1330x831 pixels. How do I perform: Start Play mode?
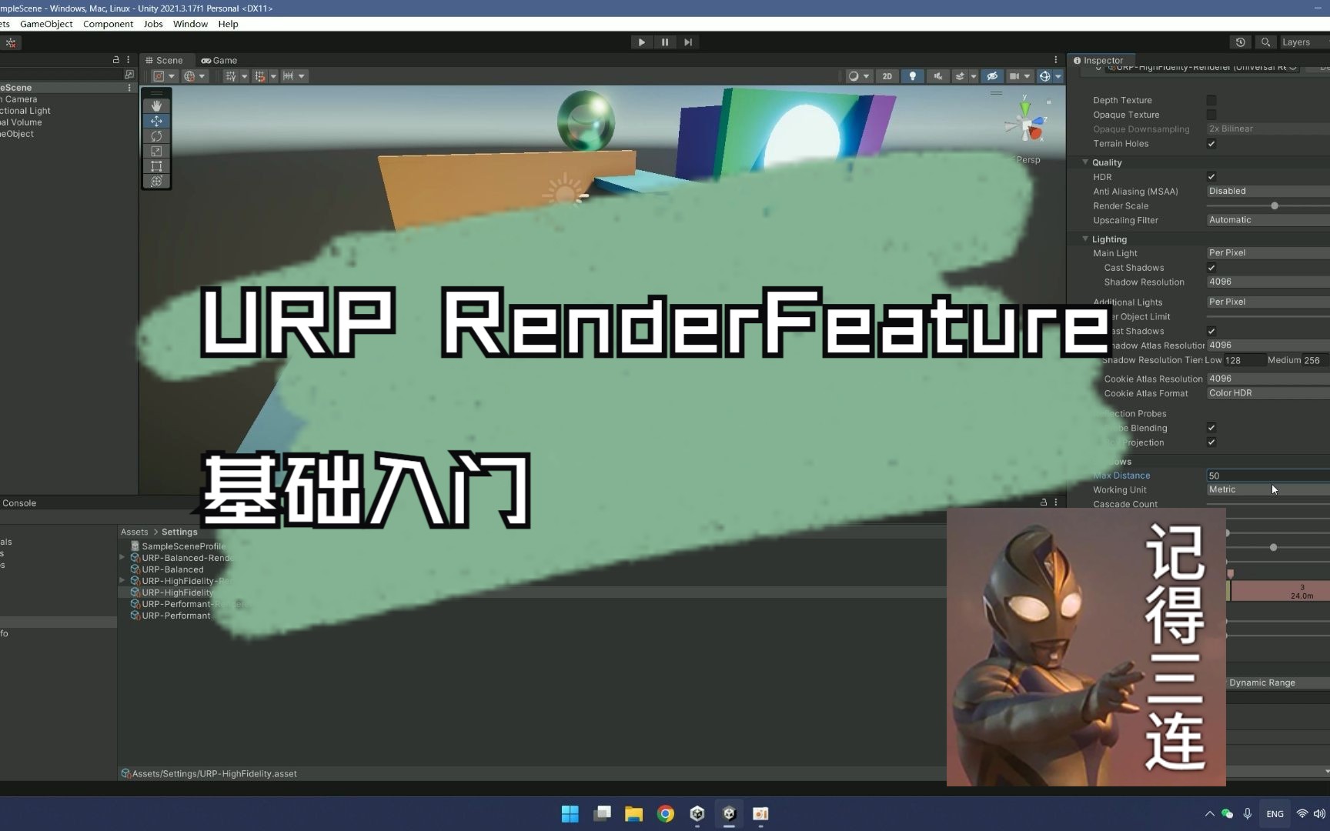click(641, 42)
